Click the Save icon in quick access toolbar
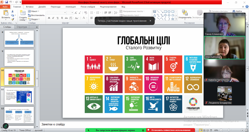This screenshot has width=249, height=132. (6, 2)
